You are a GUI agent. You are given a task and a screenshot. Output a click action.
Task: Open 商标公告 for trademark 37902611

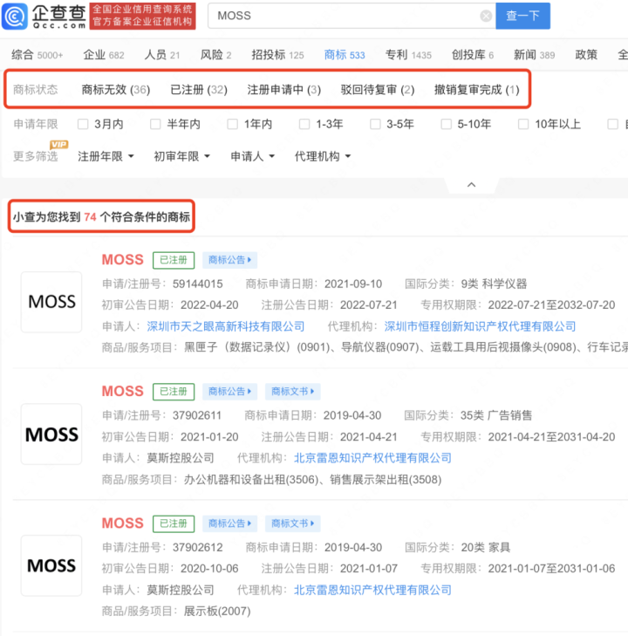(x=229, y=392)
